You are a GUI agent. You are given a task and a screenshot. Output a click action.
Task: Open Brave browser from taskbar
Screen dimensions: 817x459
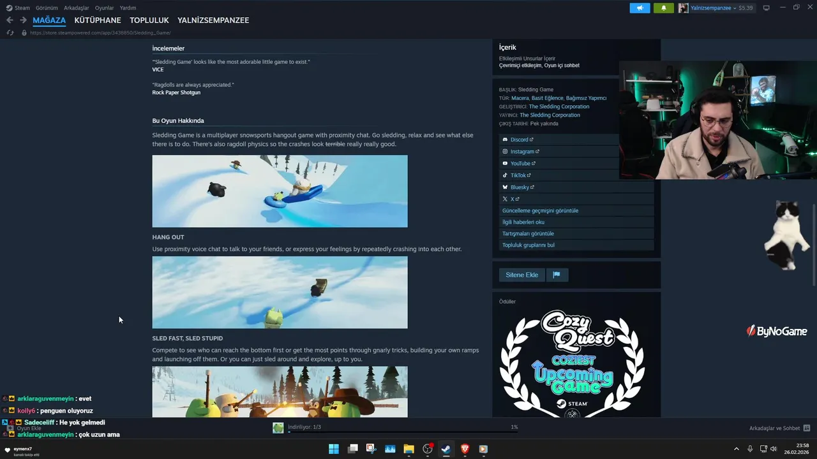(464, 449)
